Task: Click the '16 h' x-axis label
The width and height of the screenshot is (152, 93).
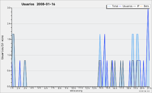Action: coord(115,88)
